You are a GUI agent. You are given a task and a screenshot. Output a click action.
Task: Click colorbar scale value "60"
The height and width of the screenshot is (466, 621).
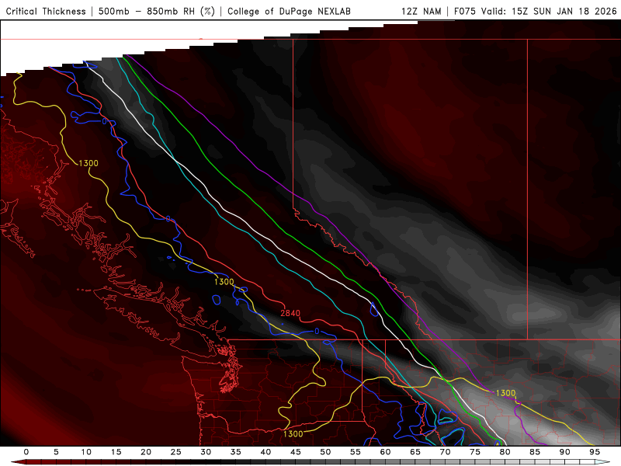coord(385,452)
